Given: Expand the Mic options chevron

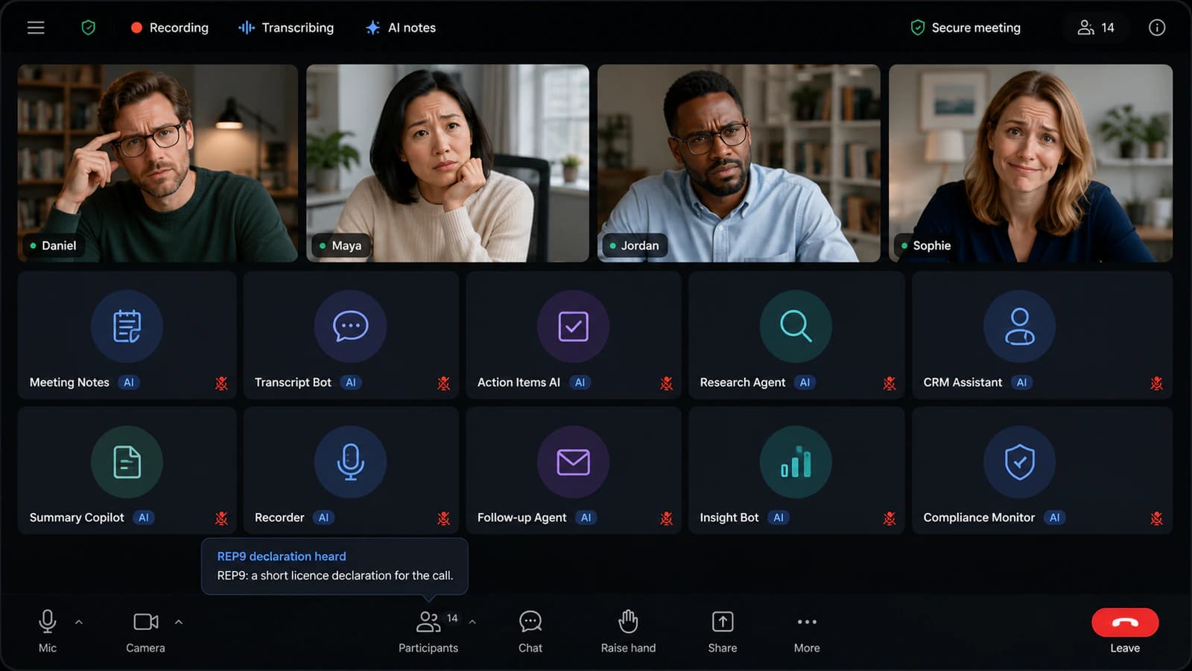Looking at the screenshot, I should click(79, 622).
